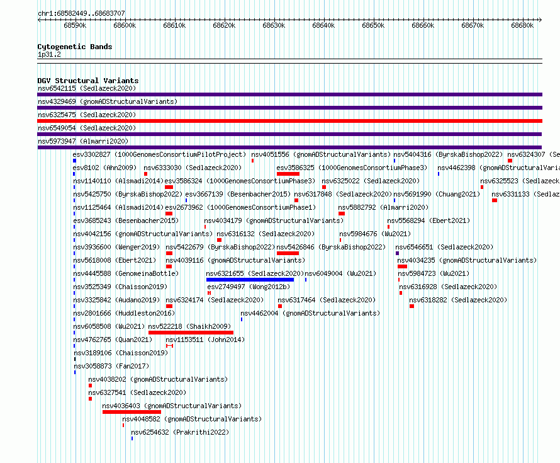The height and width of the screenshot is (463, 560).
Task: Open nsv5568294 (Ebert2021) label
Action: (x=428, y=220)
